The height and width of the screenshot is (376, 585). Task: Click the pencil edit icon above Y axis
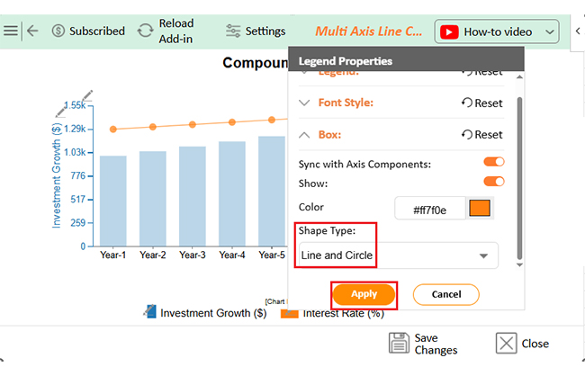87,95
